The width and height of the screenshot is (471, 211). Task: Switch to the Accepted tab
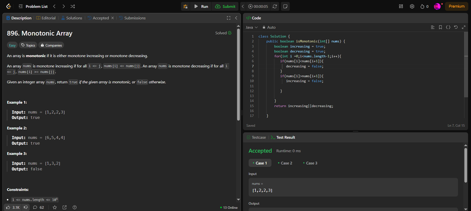coord(98,18)
